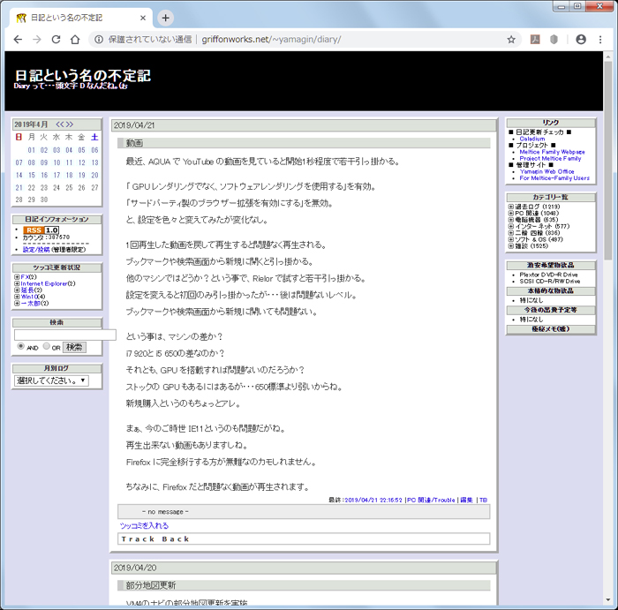Select the OR search radio button
618x610 pixels.
pyautogui.click(x=47, y=347)
